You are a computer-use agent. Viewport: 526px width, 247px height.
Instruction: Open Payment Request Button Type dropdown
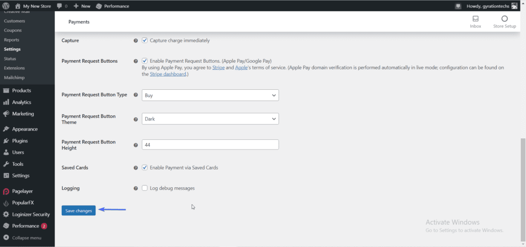point(210,95)
